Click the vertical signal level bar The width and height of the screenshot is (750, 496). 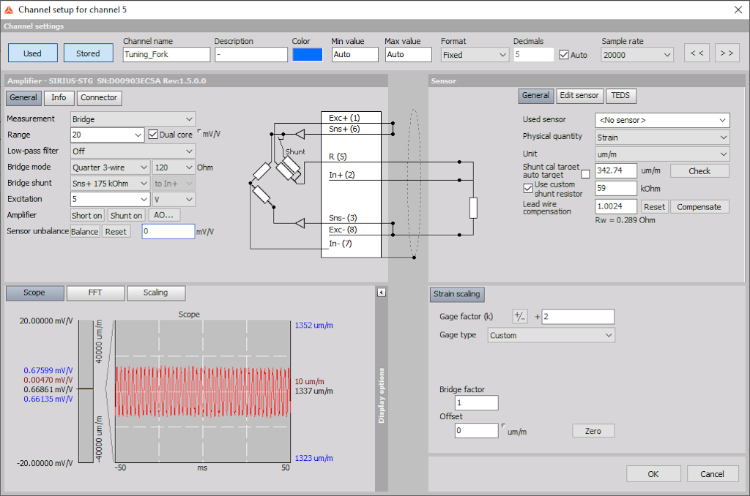coord(86,391)
